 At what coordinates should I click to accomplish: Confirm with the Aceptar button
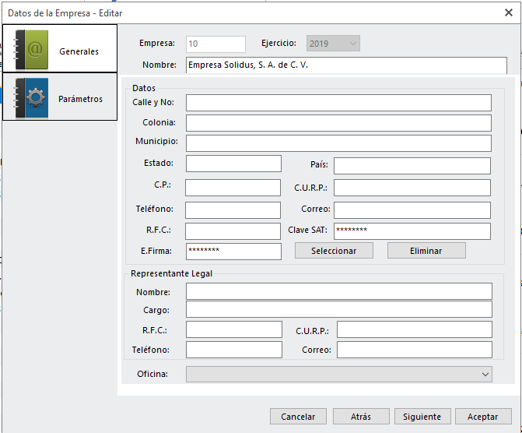click(x=483, y=417)
